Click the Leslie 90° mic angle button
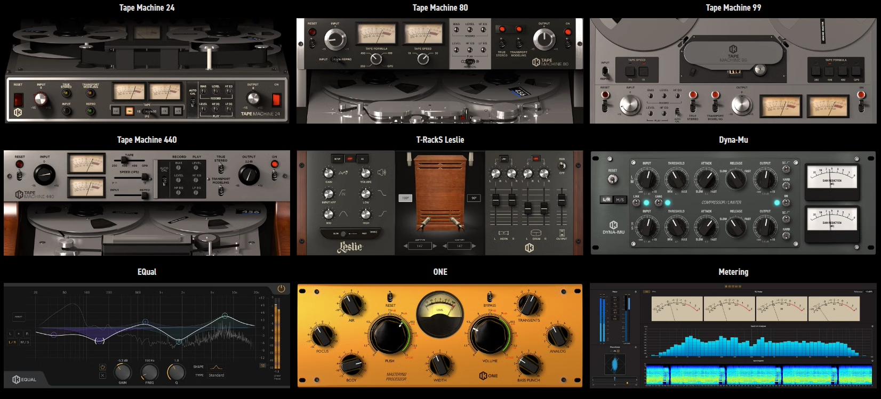Screen dimensions: 881x399 [474, 198]
